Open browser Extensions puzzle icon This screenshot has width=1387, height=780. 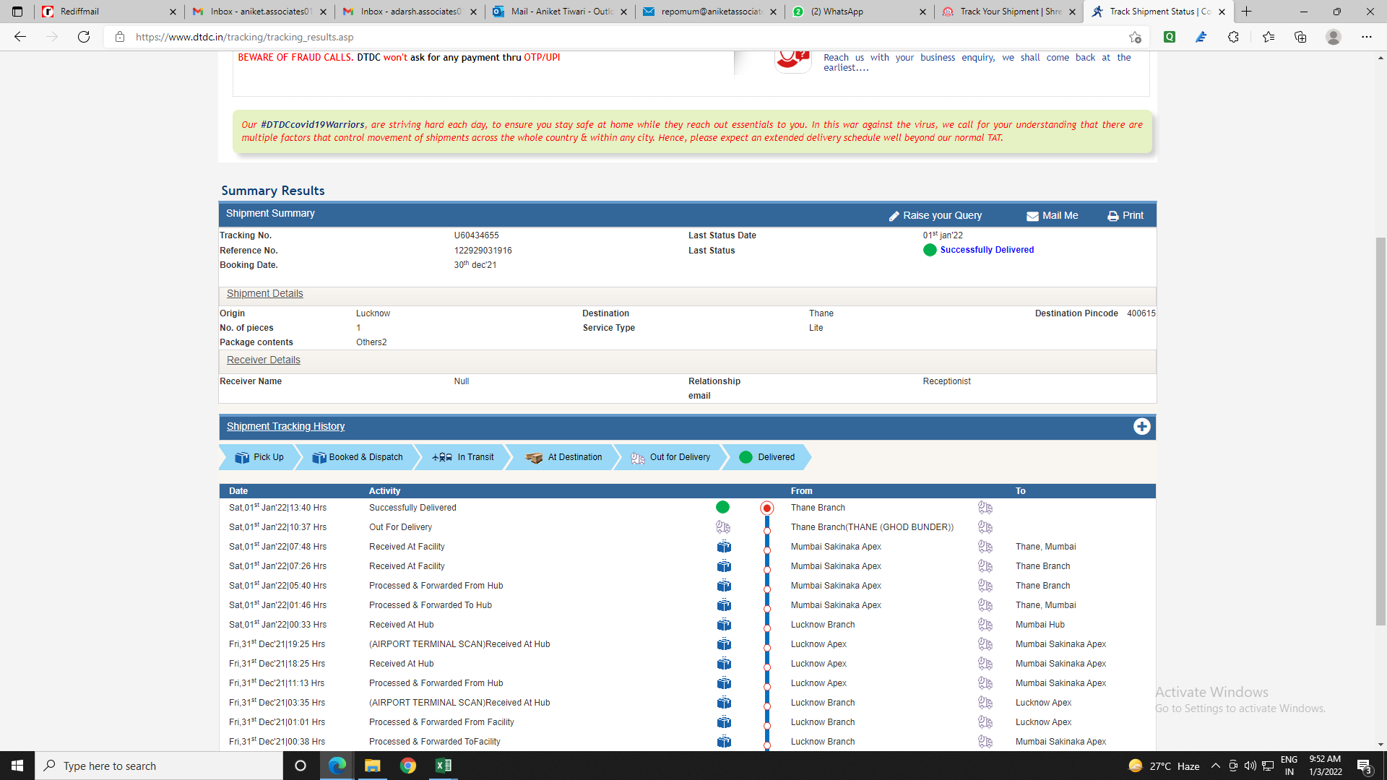(1233, 37)
